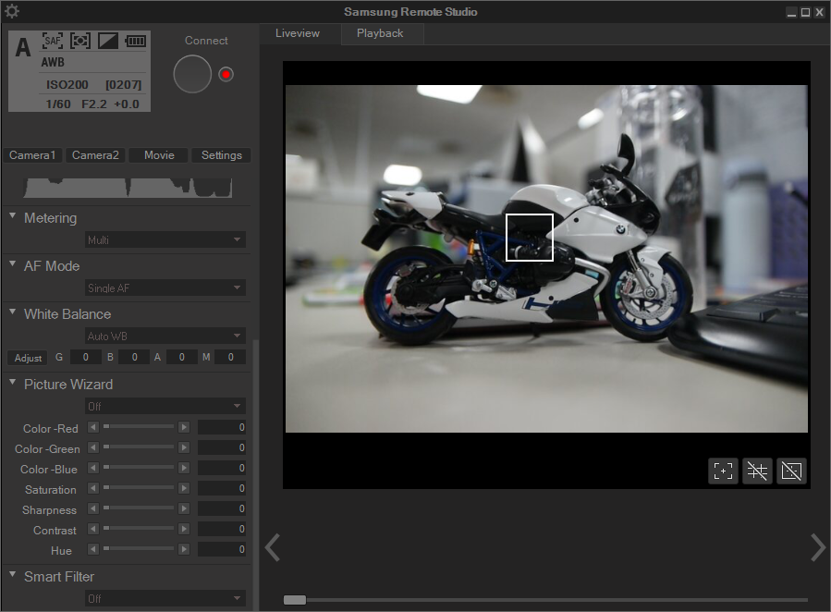Click the white AF box on the motorcycle
This screenshot has height=612, width=831.
[529, 238]
